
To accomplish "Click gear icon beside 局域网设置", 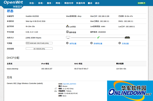I will [x=92, y=43].
